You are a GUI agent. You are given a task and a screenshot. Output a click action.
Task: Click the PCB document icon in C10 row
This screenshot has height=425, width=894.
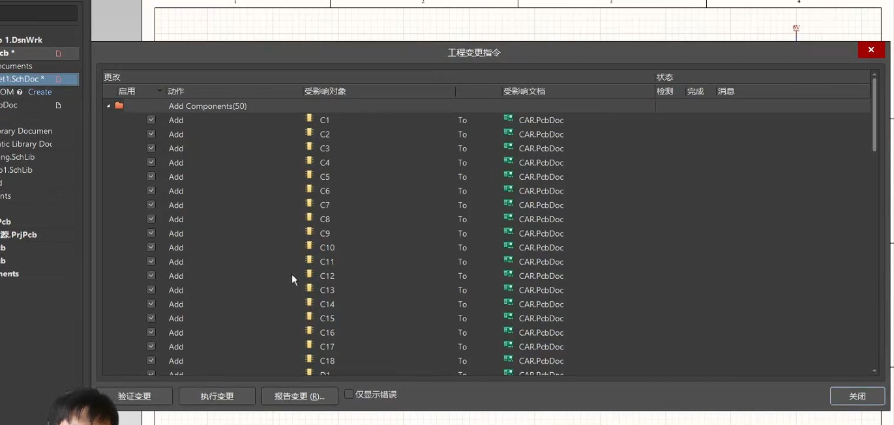pos(508,246)
